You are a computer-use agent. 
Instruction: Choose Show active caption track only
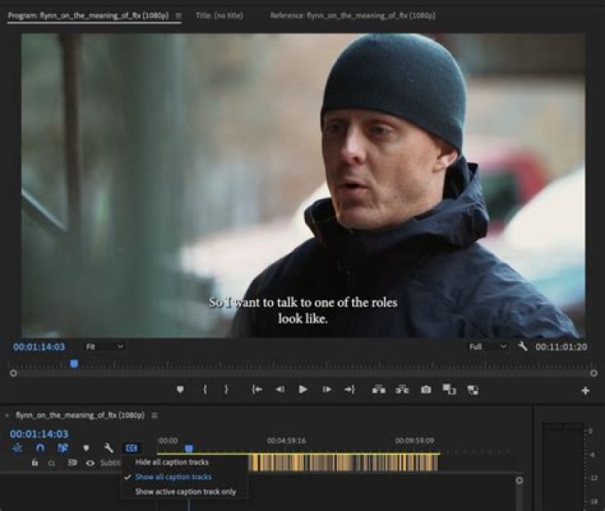tap(185, 492)
